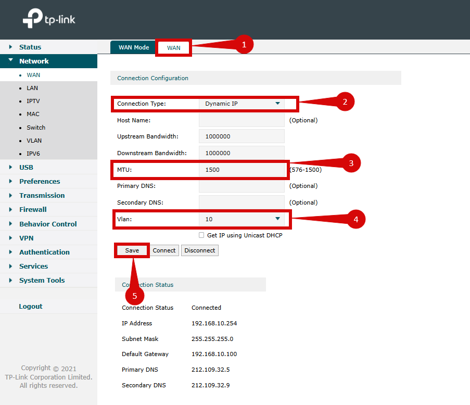The height and width of the screenshot is (405, 470).
Task: Expand the Status menu section
Action: click(30, 47)
